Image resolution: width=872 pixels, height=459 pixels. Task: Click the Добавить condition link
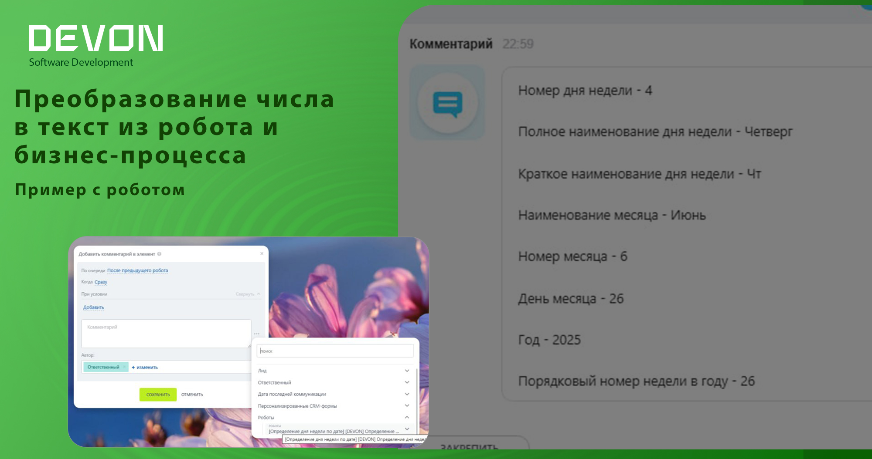pyautogui.click(x=93, y=307)
